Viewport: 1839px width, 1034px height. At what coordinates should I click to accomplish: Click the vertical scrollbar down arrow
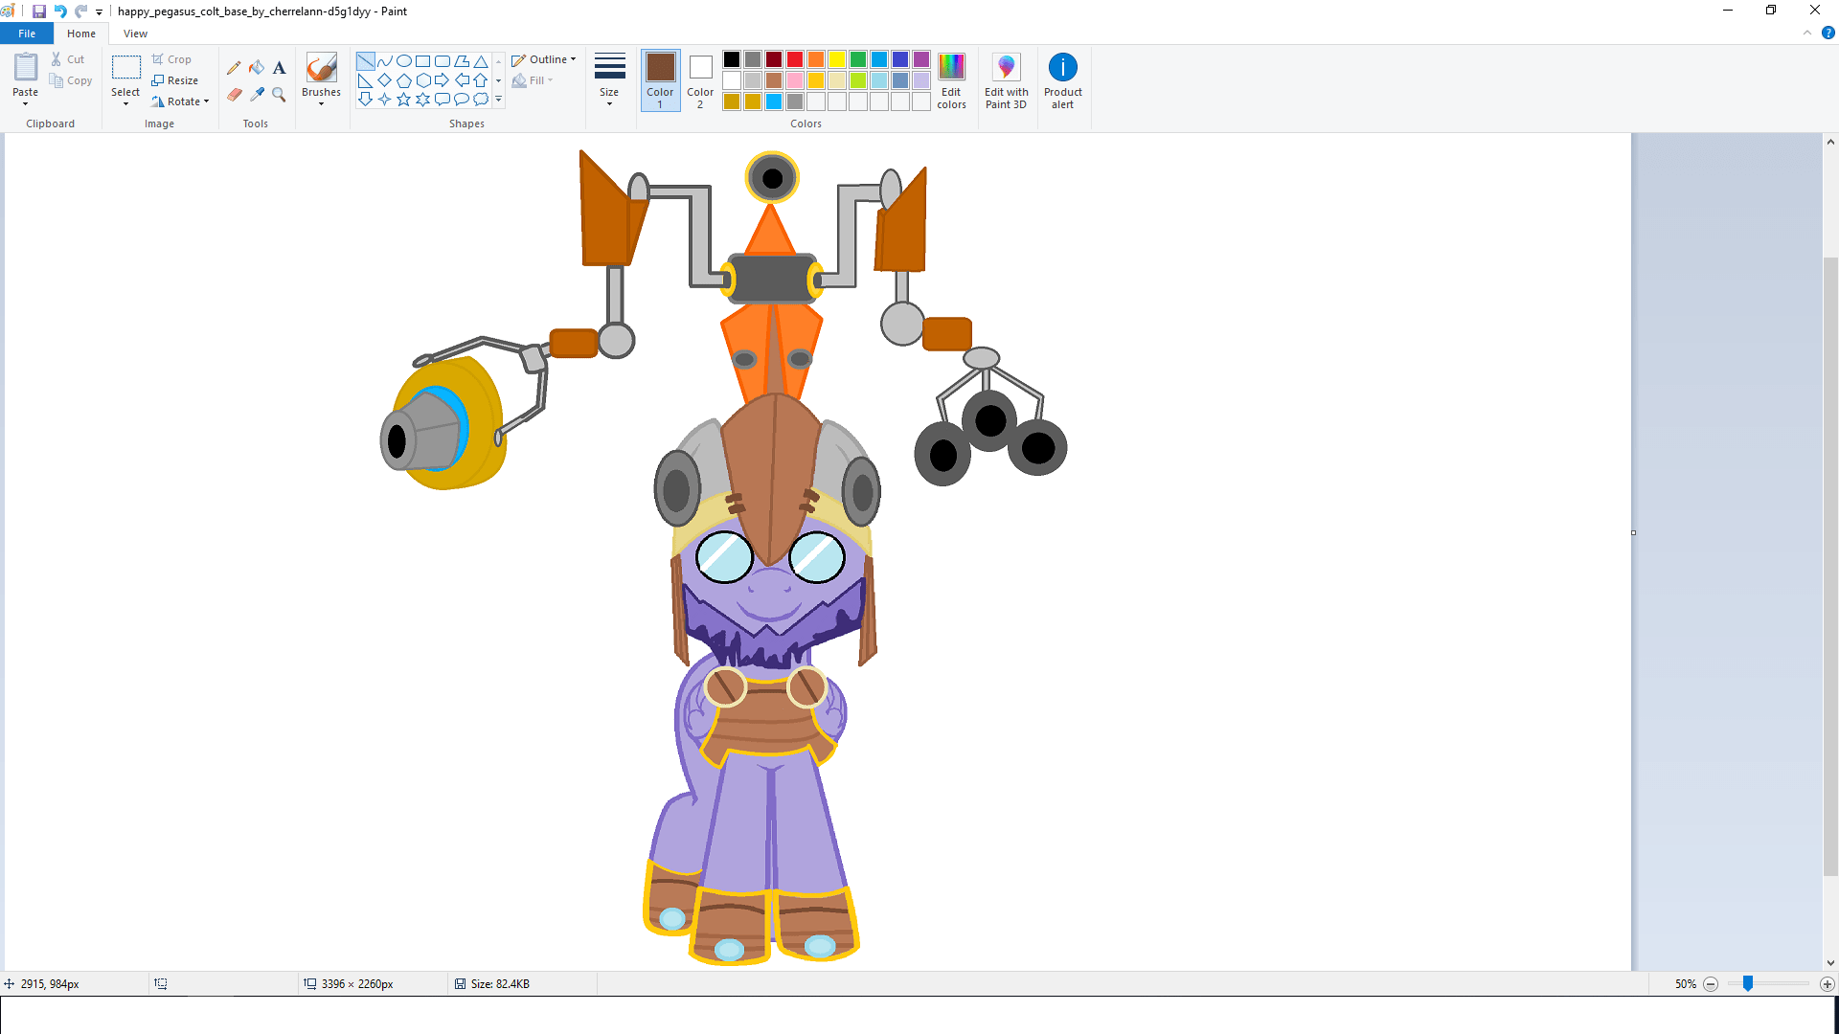(x=1830, y=963)
